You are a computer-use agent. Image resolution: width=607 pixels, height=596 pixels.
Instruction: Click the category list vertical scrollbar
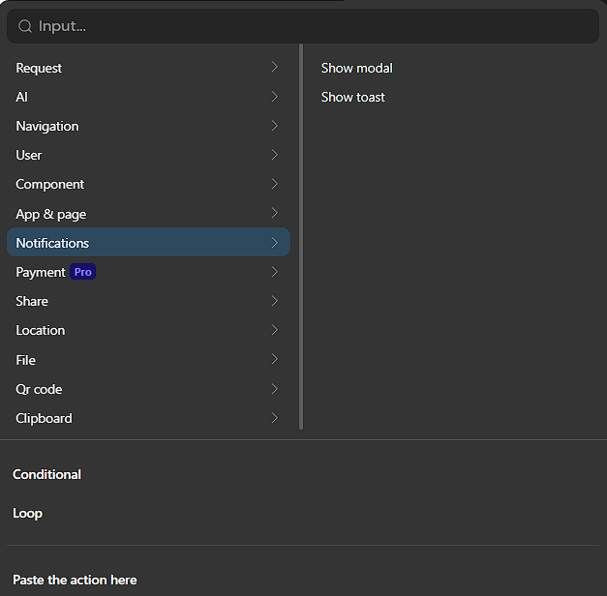[301, 237]
